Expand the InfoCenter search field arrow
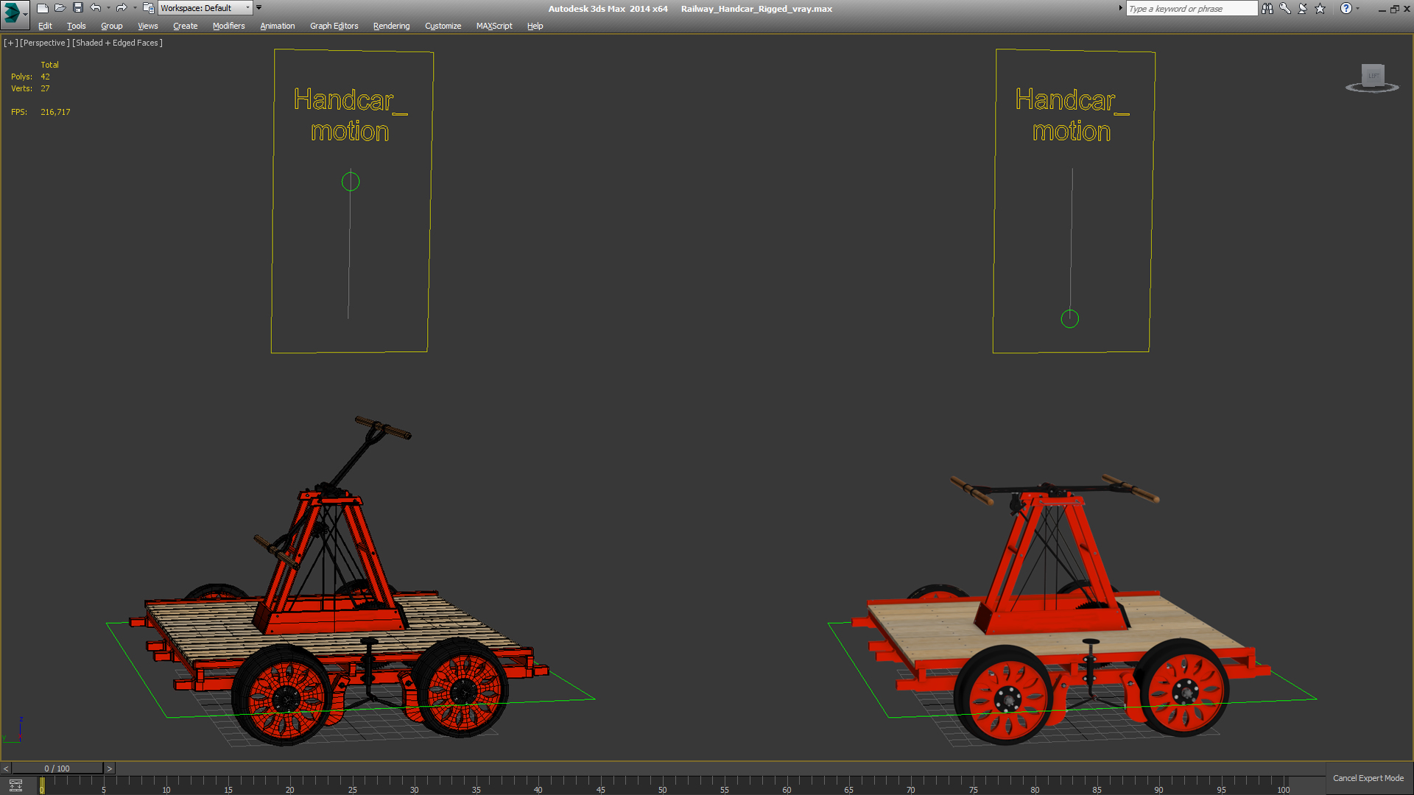 coord(1121,8)
